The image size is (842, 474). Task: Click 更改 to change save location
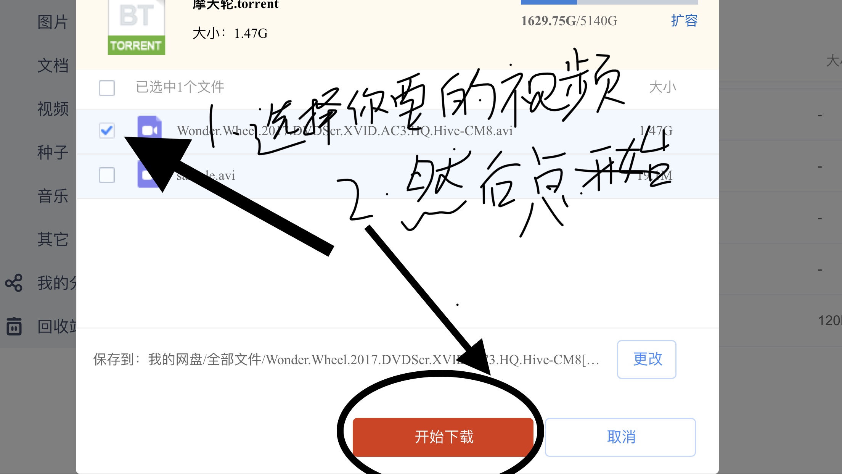(646, 359)
